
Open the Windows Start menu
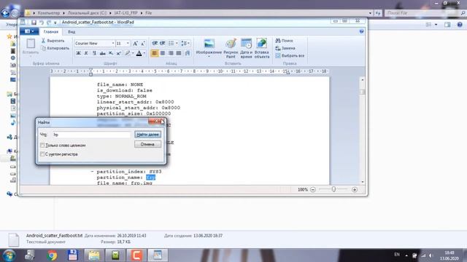click(x=9, y=255)
